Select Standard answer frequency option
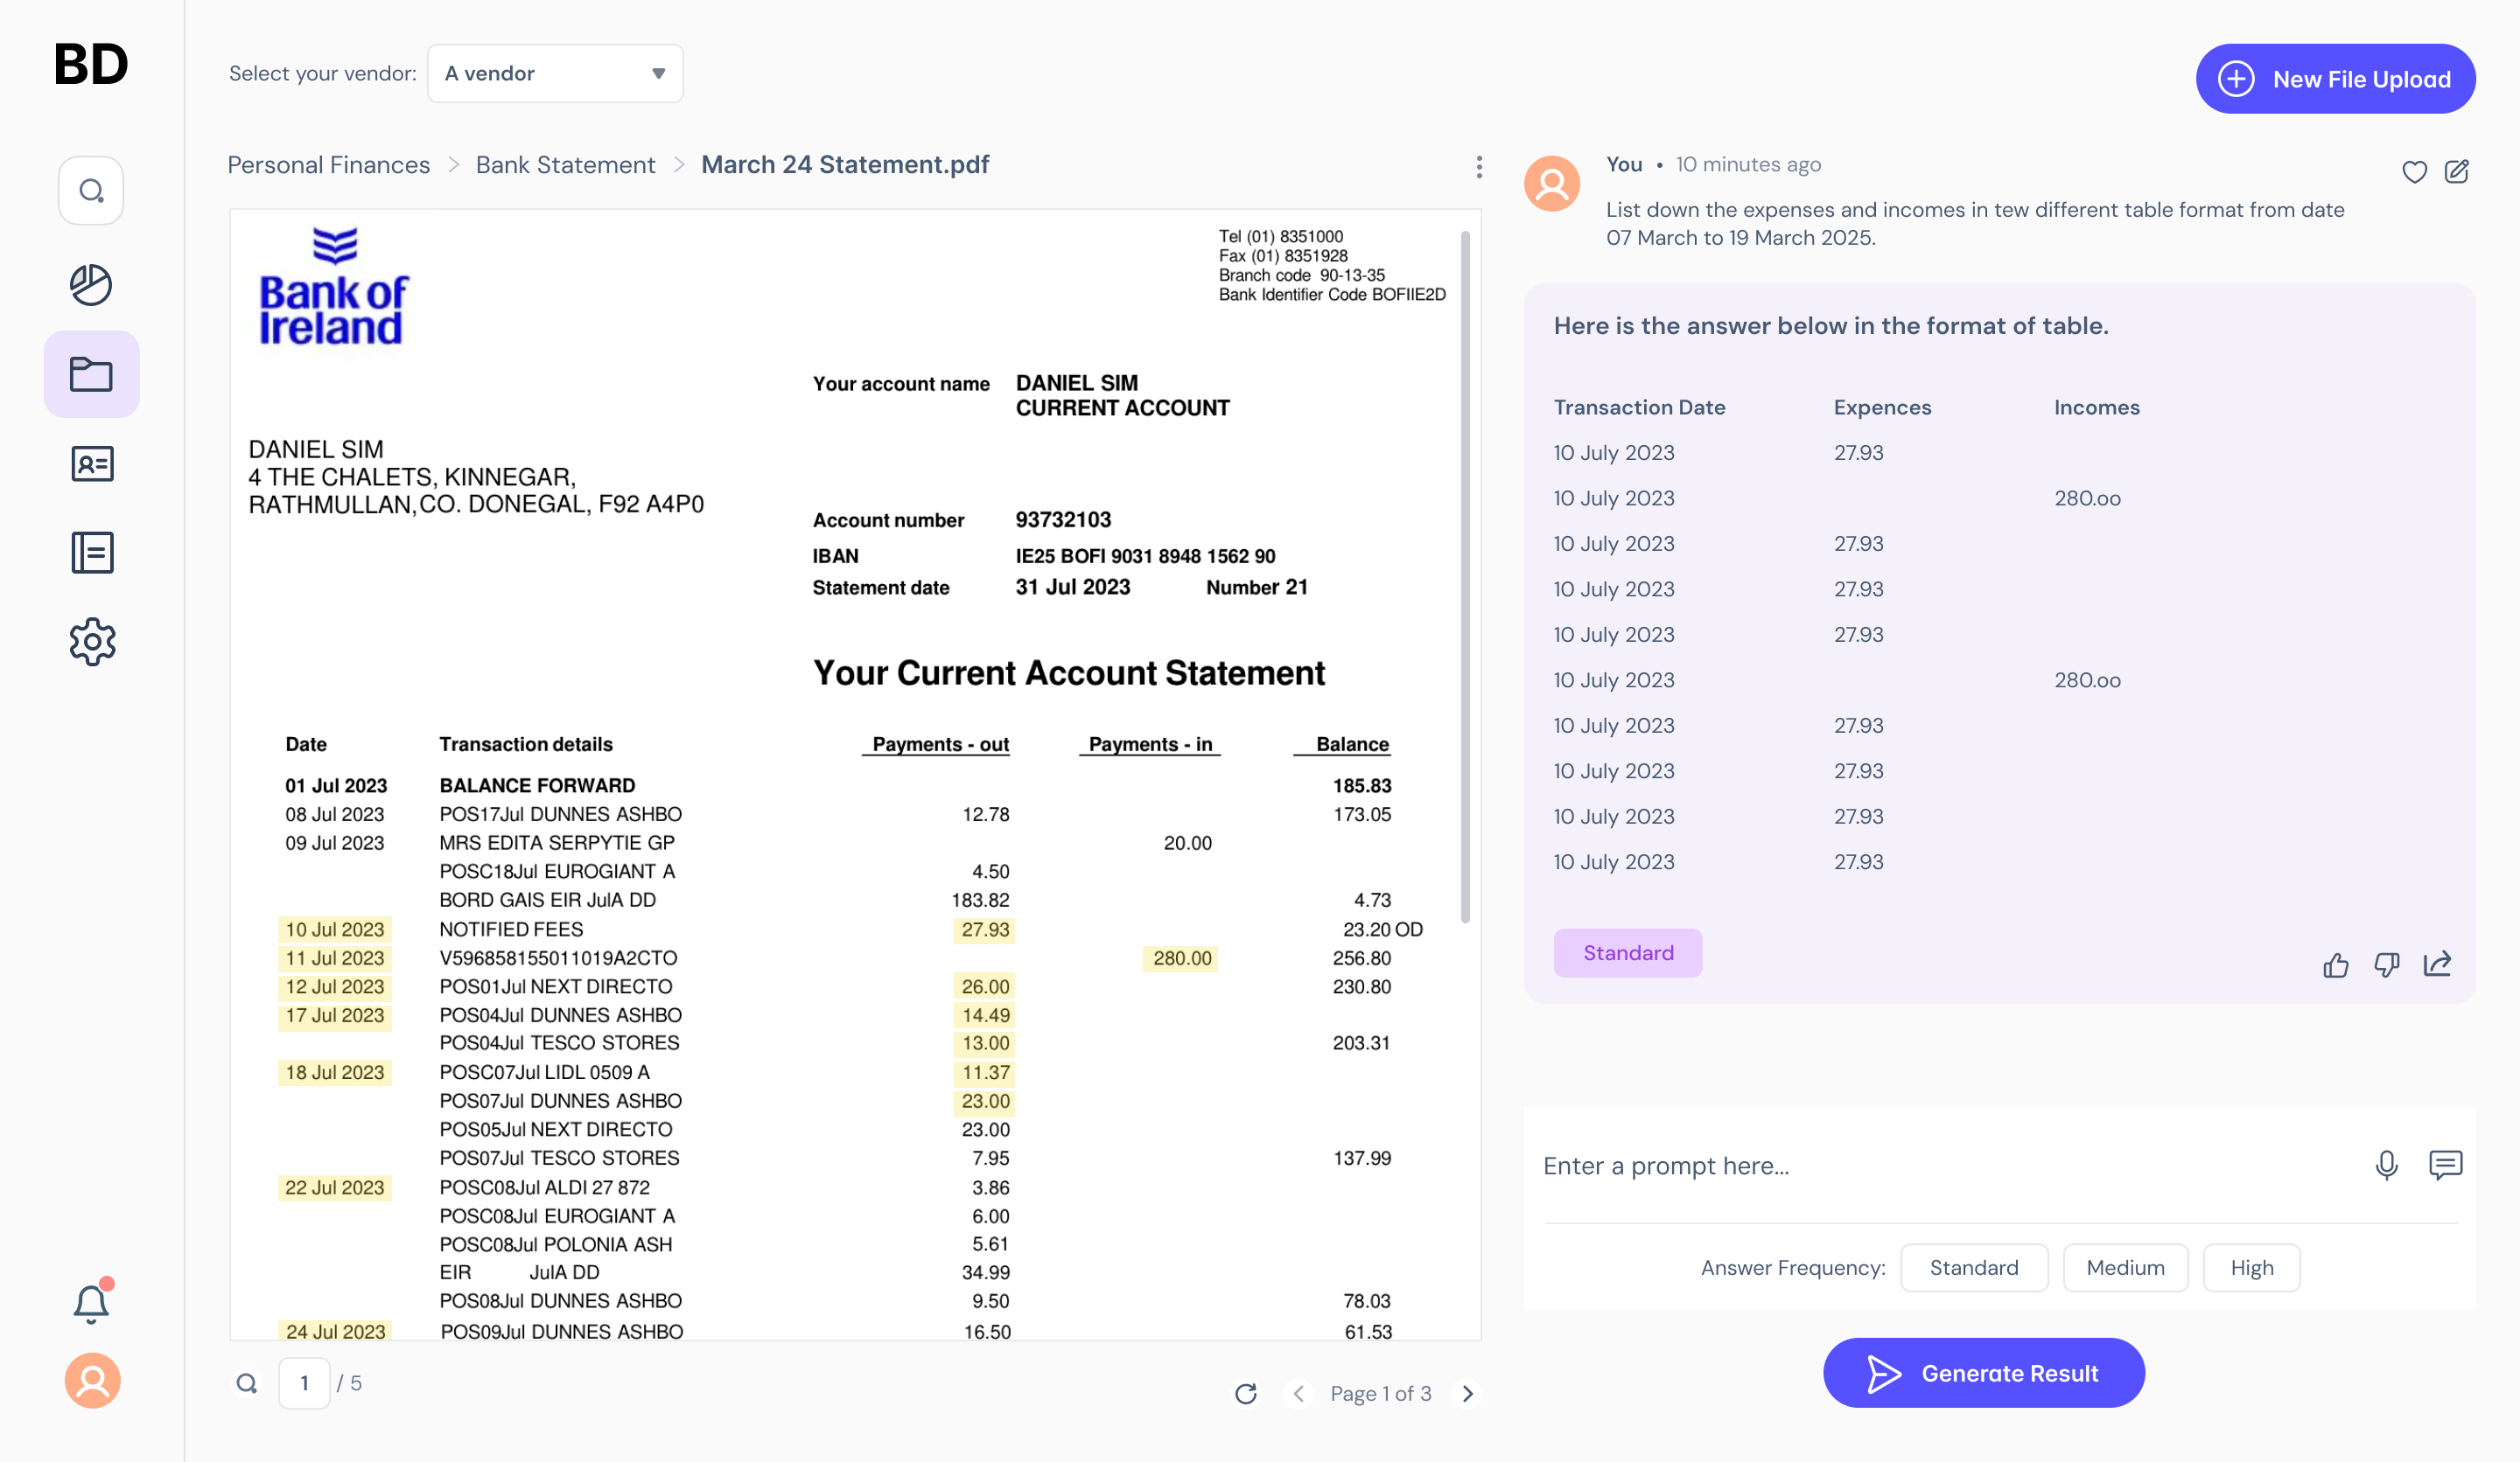Image resolution: width=2520 pixels, height=1462 pixels. 1973,1267
